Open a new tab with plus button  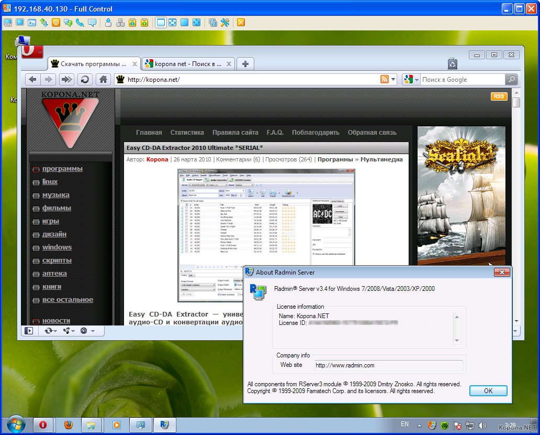point(245,64)
